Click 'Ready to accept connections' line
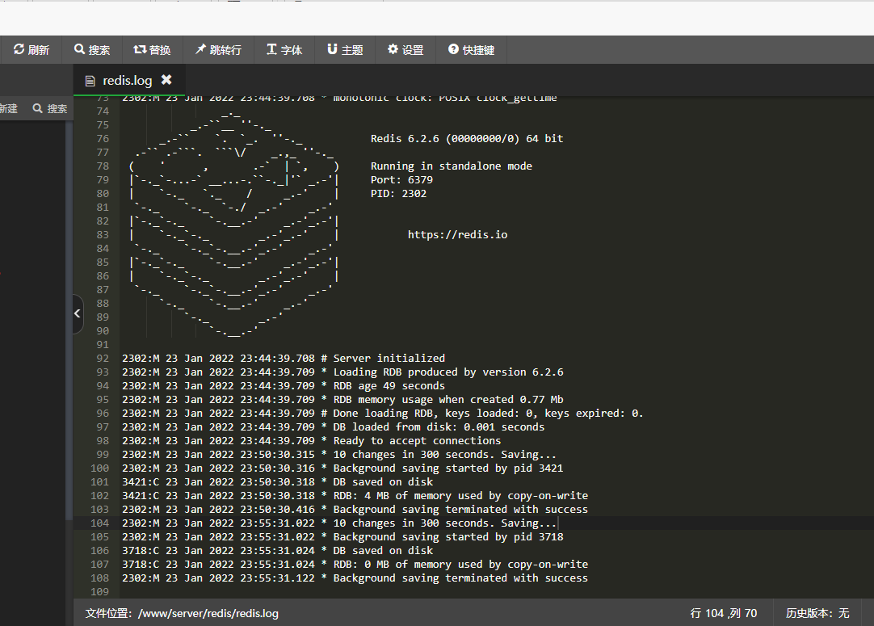This screenshot has width=874, height=626. [312, 441]
